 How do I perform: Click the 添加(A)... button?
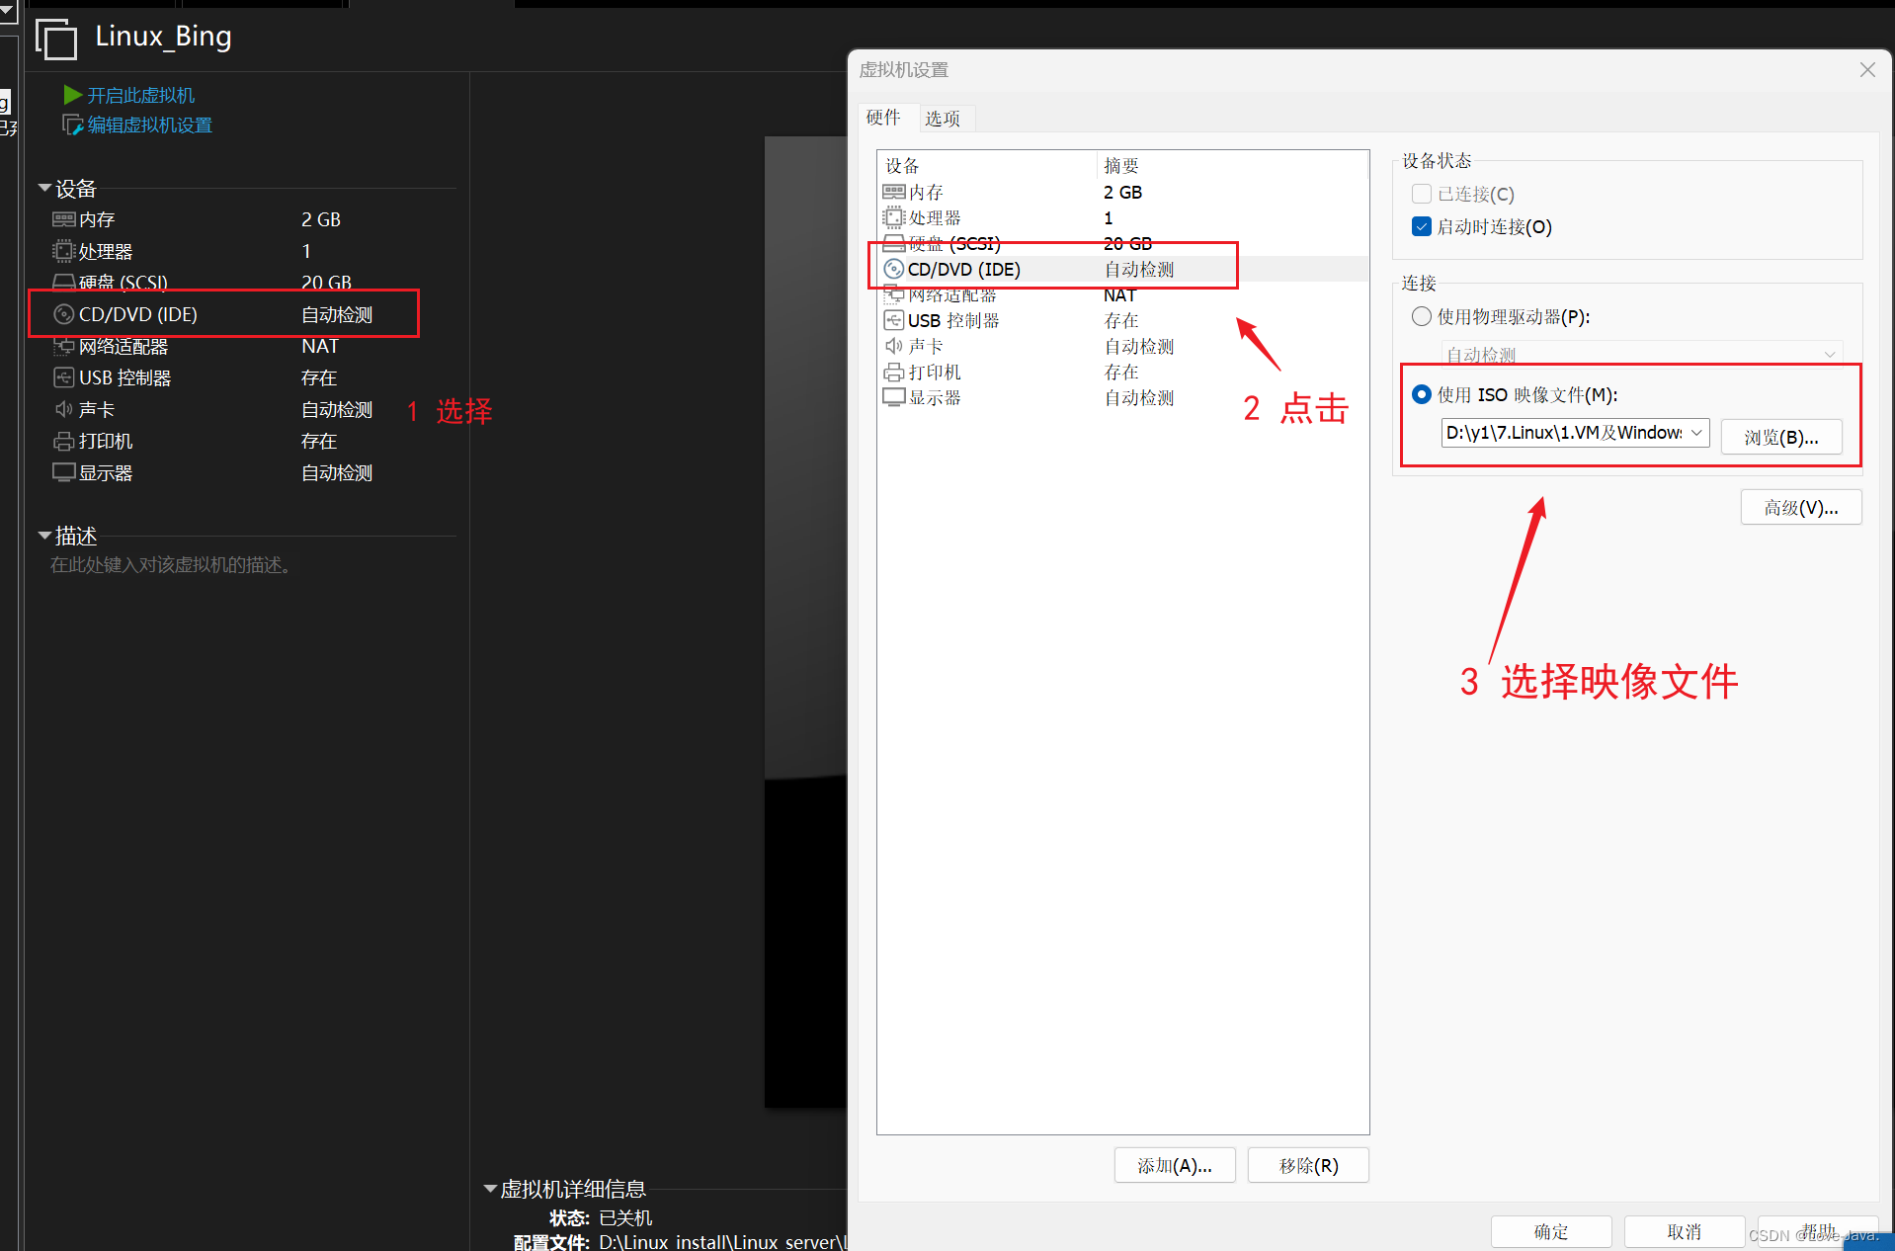[x=1174, y=1165]
